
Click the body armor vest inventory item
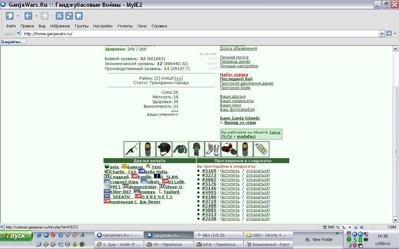[180, 149]
